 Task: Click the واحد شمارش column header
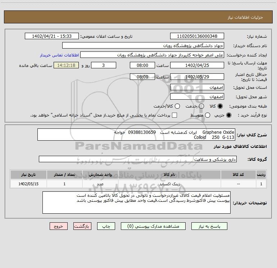click(100, 174)
